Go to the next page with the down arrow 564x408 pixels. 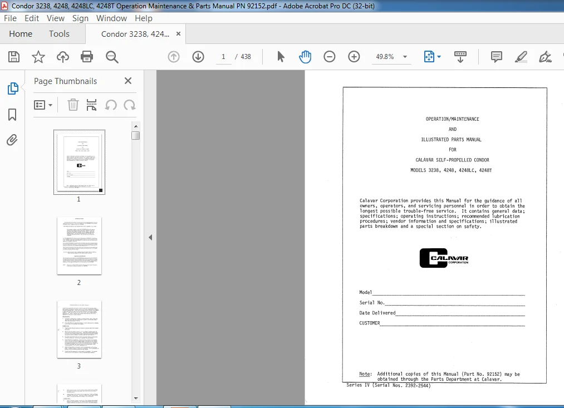pos(198,57)
